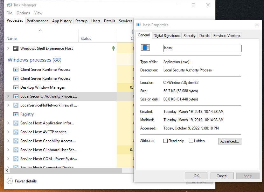
Task: Open the Previous Versions tab
Action: point(226,36)
